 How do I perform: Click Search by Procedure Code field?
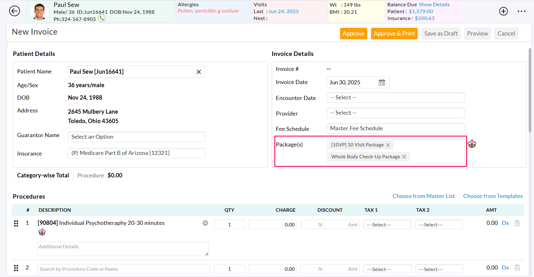tap(124, 269)
